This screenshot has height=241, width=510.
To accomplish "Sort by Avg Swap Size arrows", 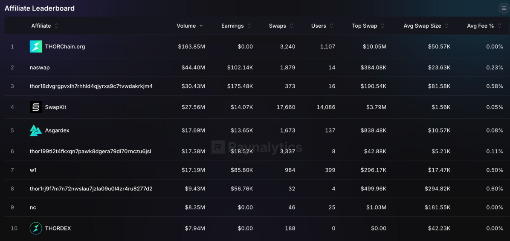I will pyautogui.click(x=446, y=26).
